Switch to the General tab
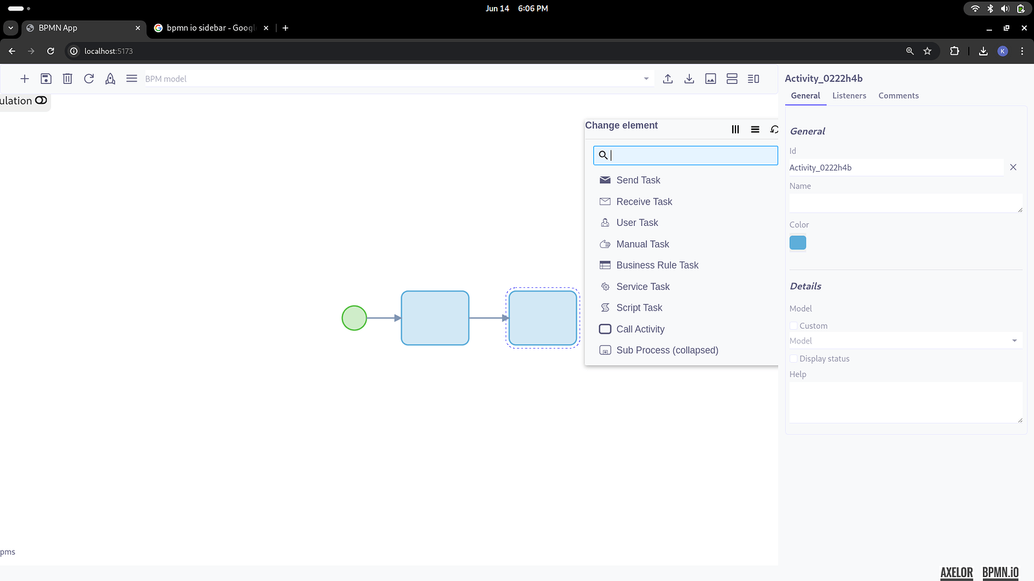 coord(805,96)
